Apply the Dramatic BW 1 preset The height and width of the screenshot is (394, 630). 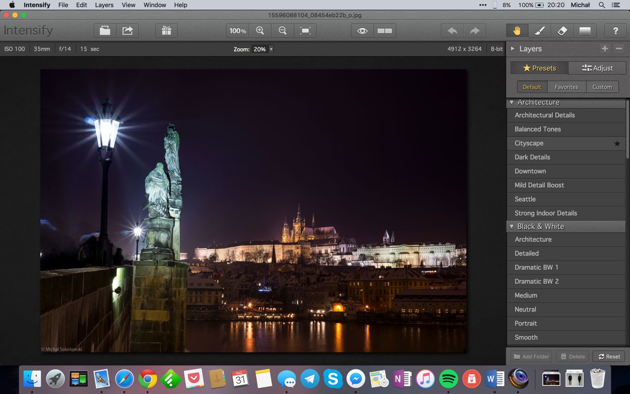click(536, 267)
